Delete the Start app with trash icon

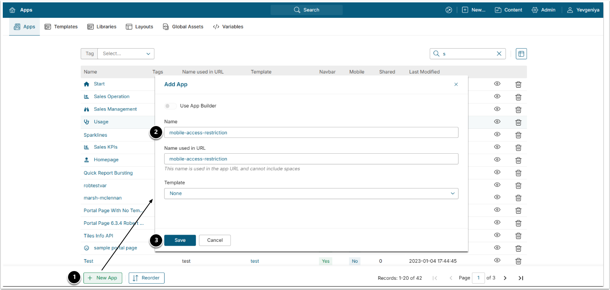[x=518, y=84]
